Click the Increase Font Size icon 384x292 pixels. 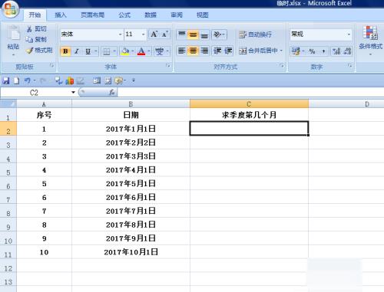(154, 34)
